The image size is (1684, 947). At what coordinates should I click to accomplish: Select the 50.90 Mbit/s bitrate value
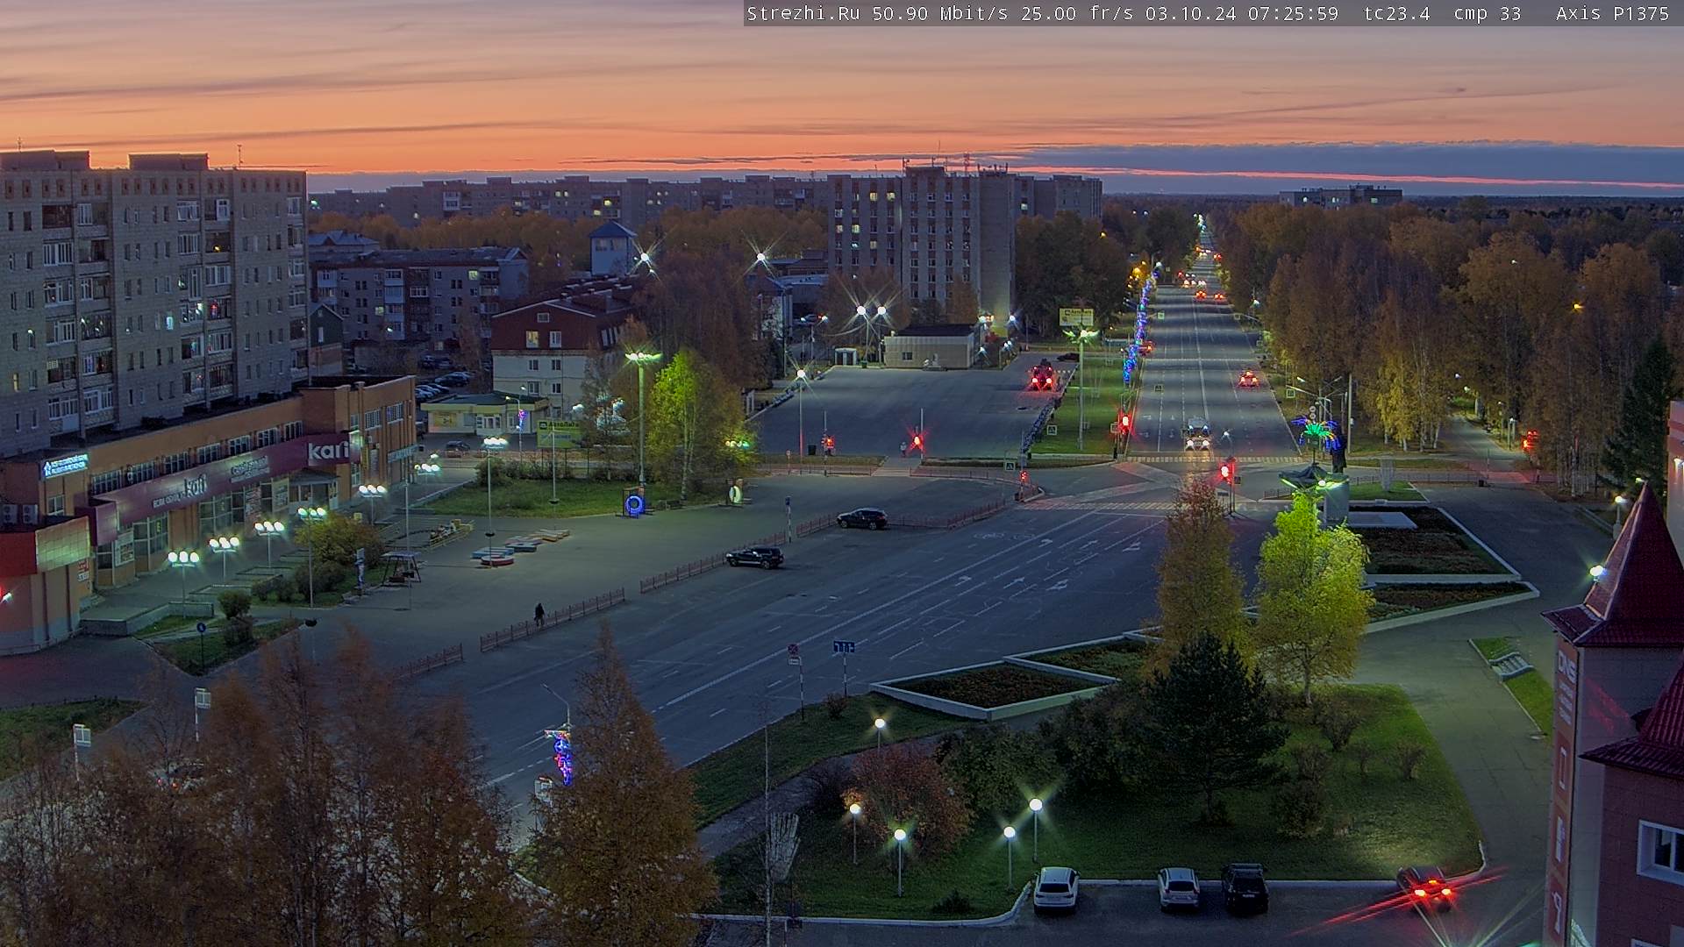pos(939,13)
